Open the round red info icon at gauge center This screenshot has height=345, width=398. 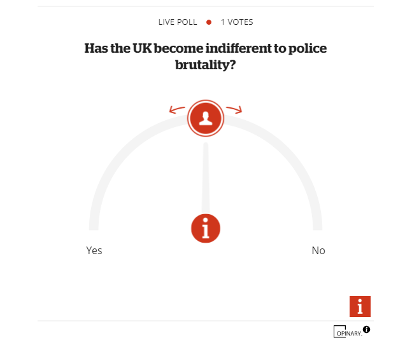206,227
